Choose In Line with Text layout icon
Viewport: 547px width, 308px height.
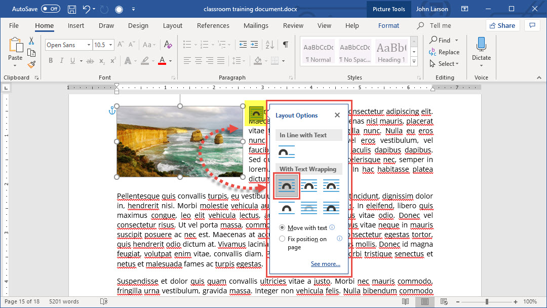[x=287, y=151]
